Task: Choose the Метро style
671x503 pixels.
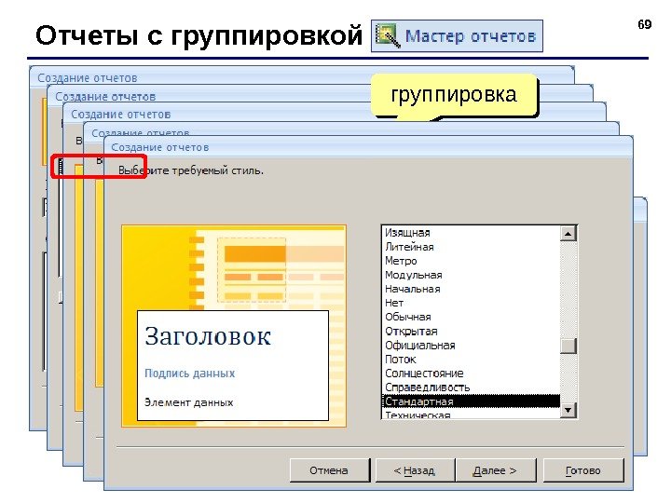Action: [471, 261]
